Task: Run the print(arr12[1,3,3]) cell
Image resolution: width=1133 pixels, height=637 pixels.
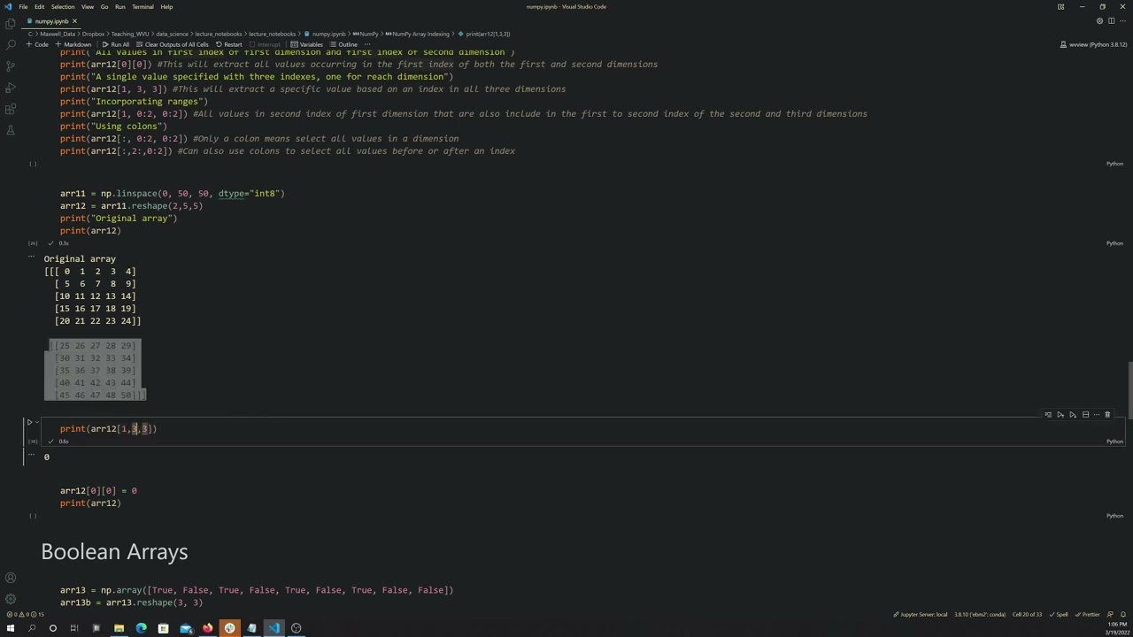Action: [x=29, y=423]
